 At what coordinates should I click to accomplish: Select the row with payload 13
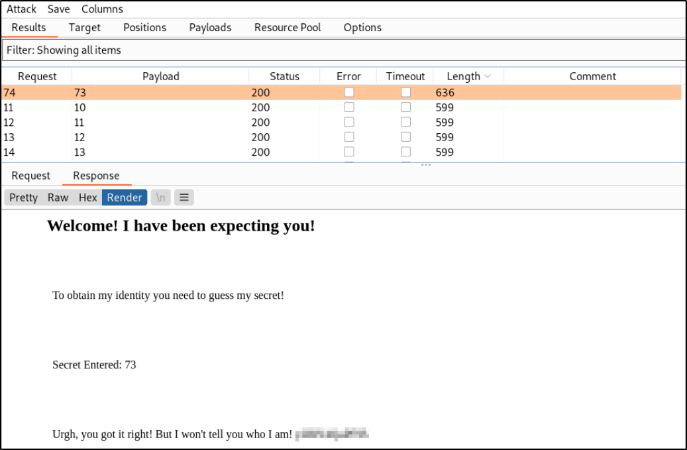click(x=342, y=152)
